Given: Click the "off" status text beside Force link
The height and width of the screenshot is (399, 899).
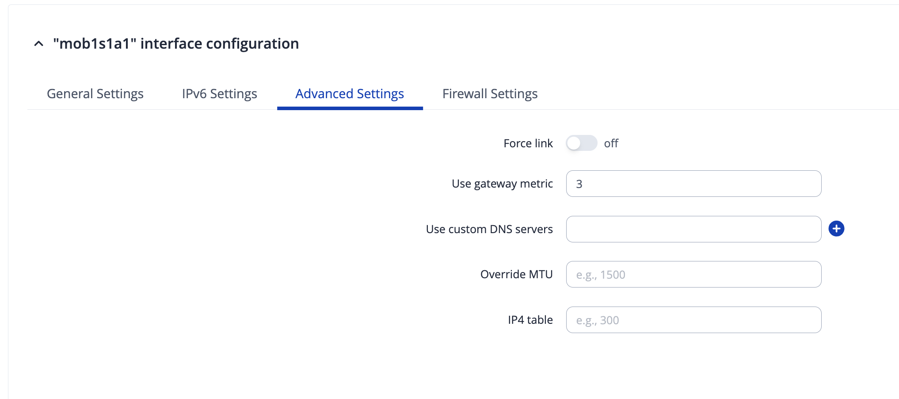Looking at the screenshot, I should point(611,143).
